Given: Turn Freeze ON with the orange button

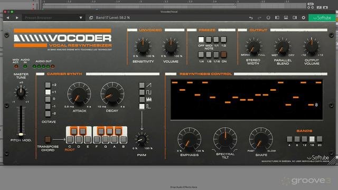Looking at the screenshot, I should click(x=224, y=55).
